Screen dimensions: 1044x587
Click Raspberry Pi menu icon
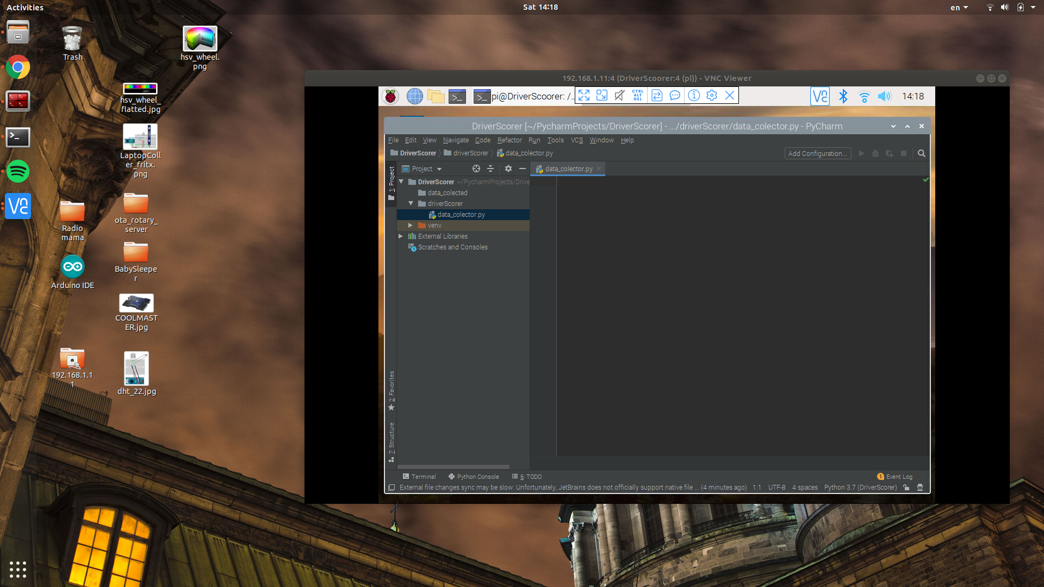pyautogui.click(x=390, y=97)
